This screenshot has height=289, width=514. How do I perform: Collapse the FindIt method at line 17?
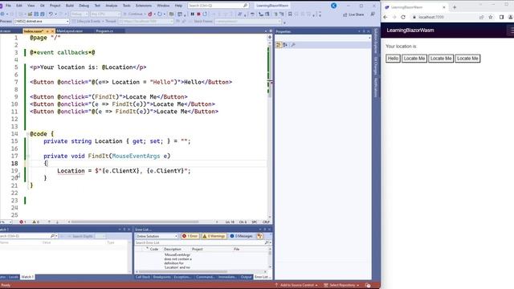[28, 157]
